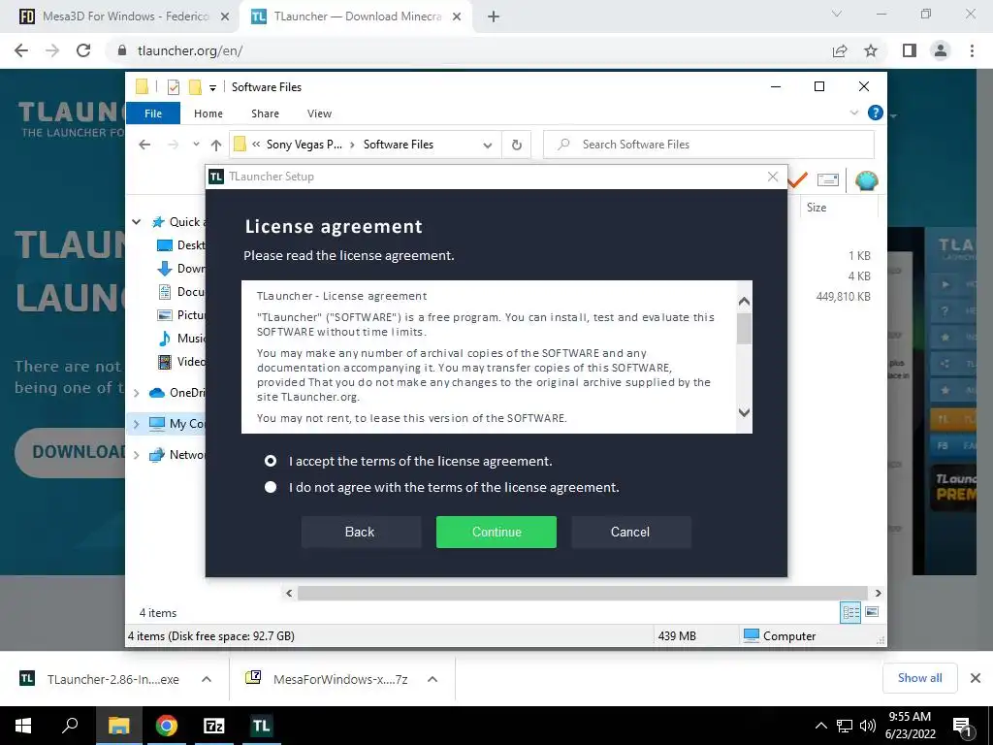Screen dimensions: 993x745
Task: Close the TLauncher browser tab
Action: point(457,17)
